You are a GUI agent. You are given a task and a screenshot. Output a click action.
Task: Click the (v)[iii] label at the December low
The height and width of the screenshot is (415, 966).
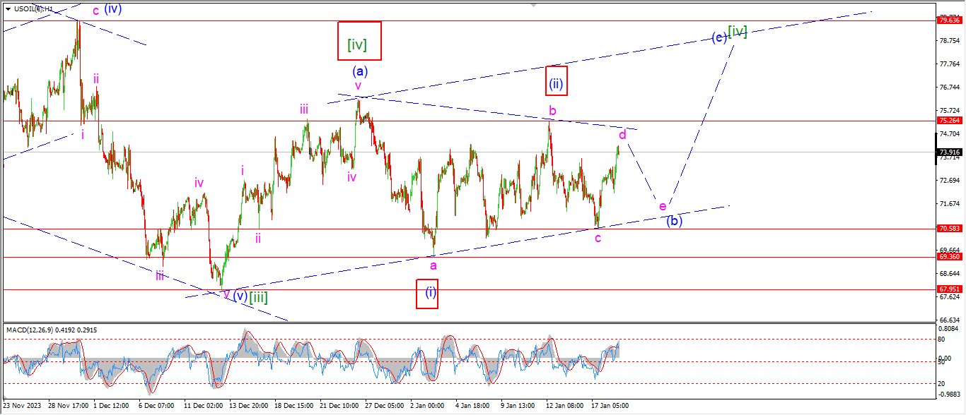pos(250,296)
